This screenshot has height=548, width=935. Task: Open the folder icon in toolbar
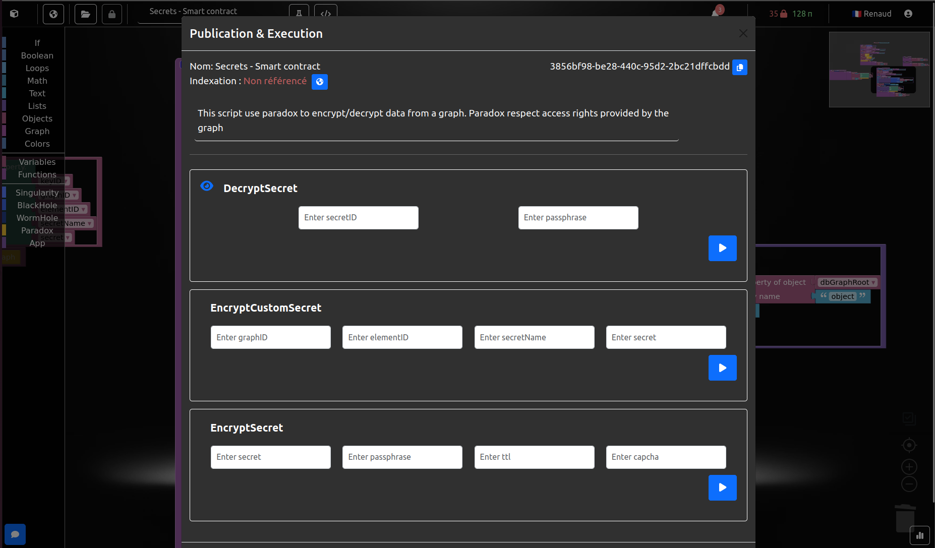pos(86,14)
